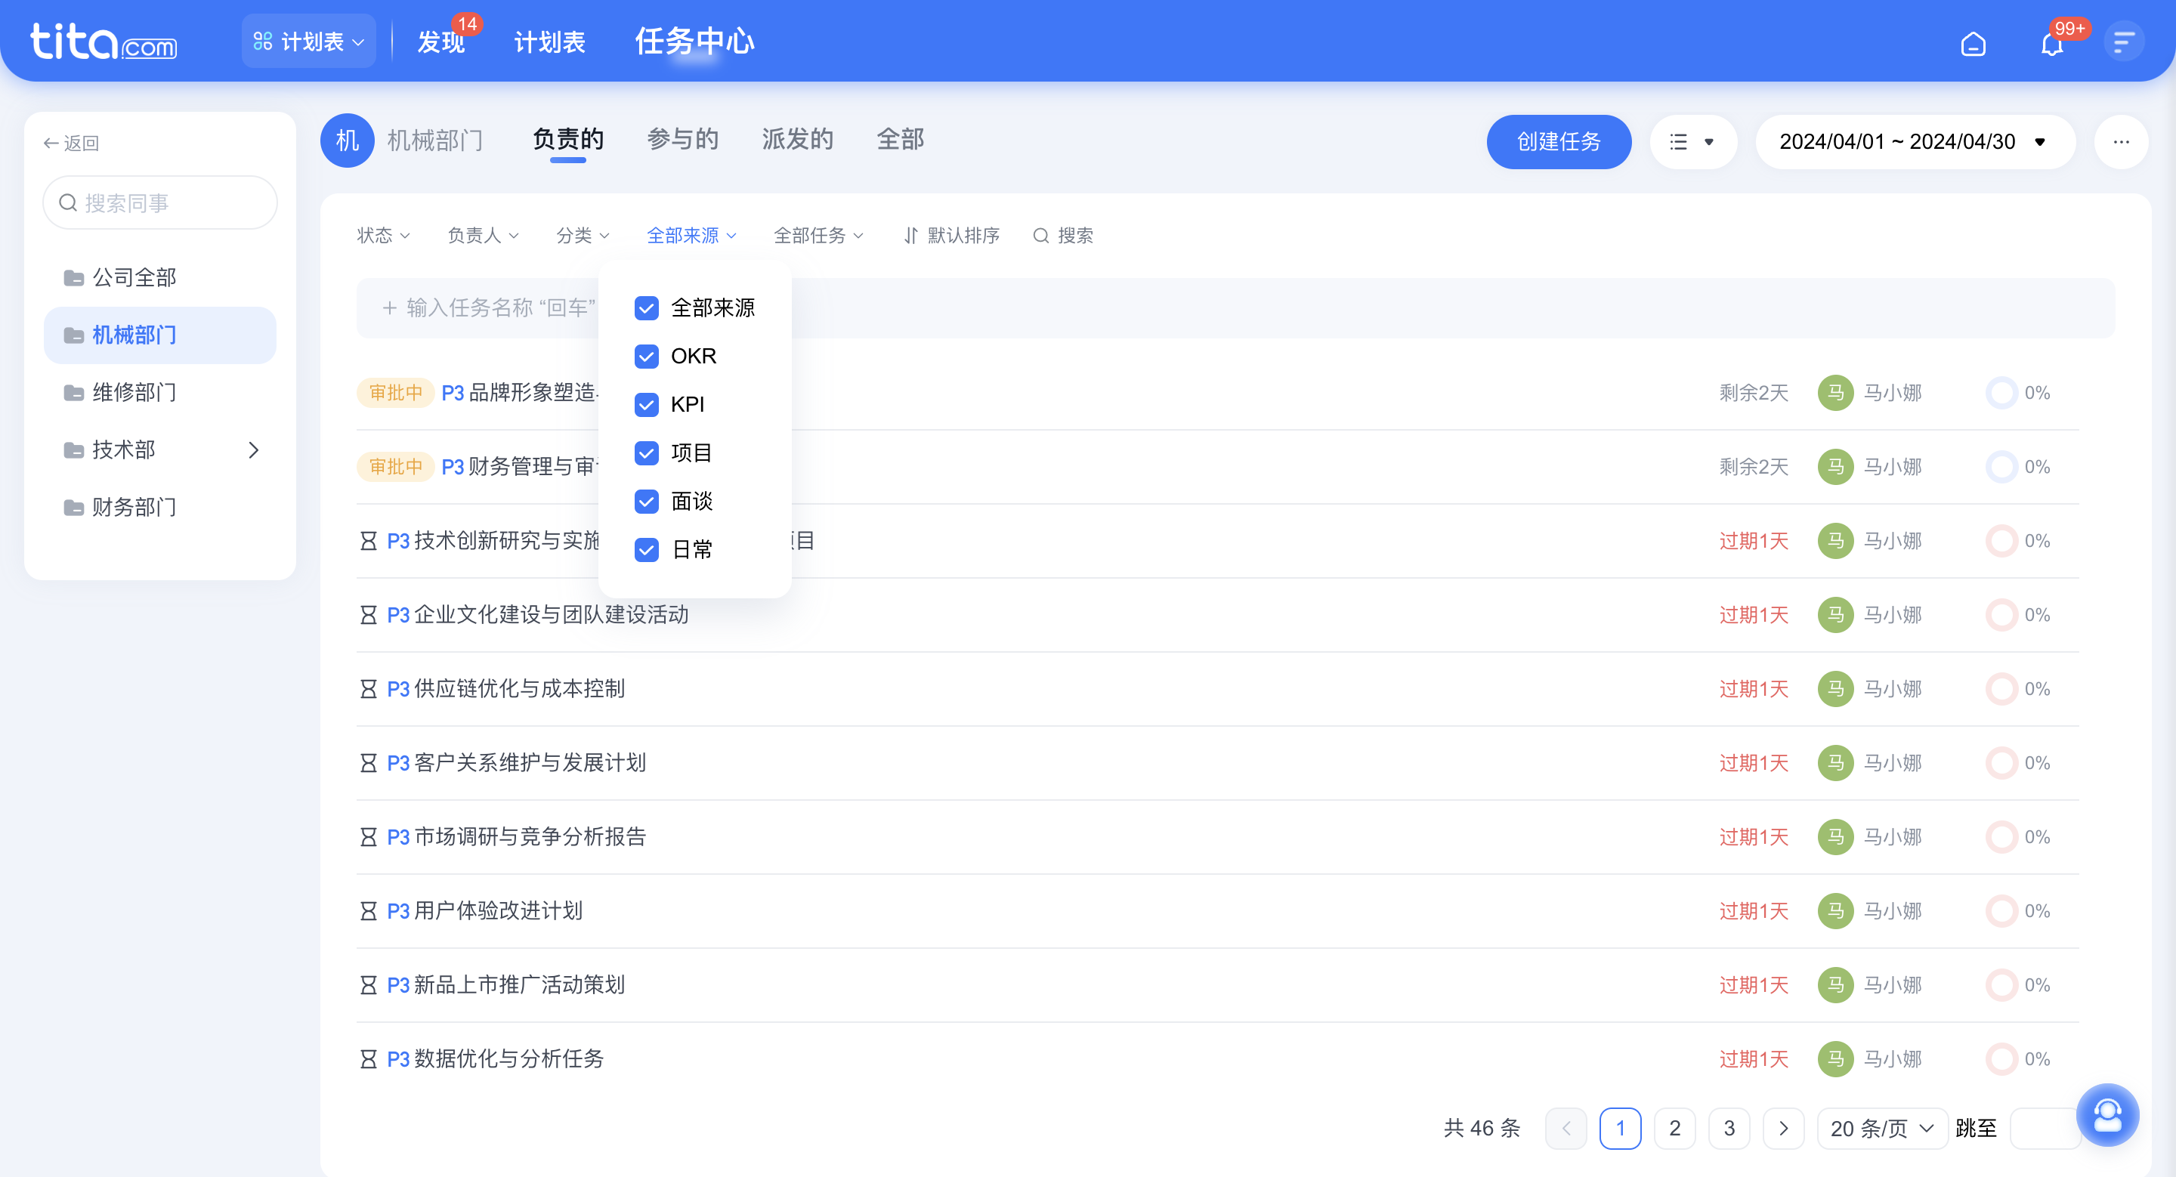Click the 默认排序 sort icon
The image size is (2176, 1177).
910,236
